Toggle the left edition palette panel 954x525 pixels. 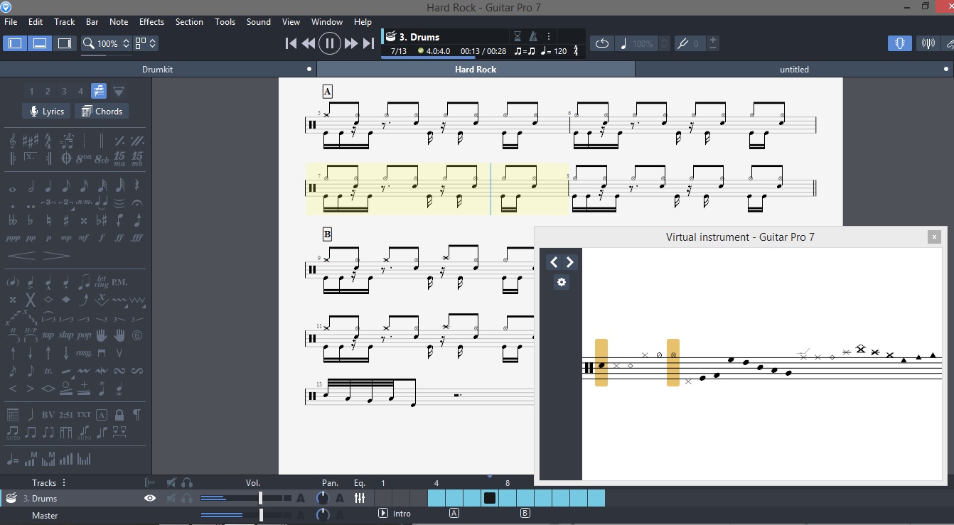coord(14,43)
